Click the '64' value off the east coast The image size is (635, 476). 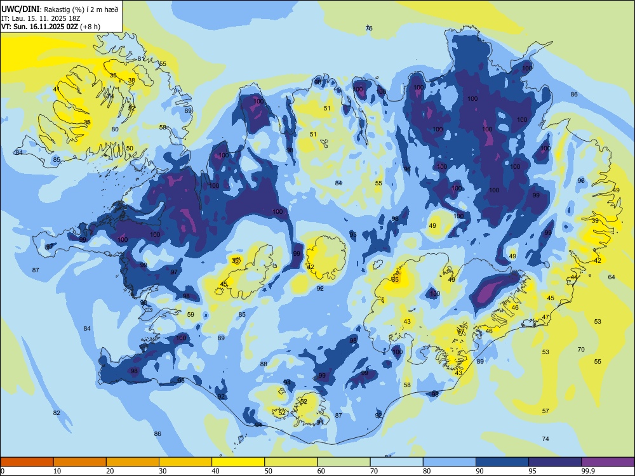[x=612, y=277]
